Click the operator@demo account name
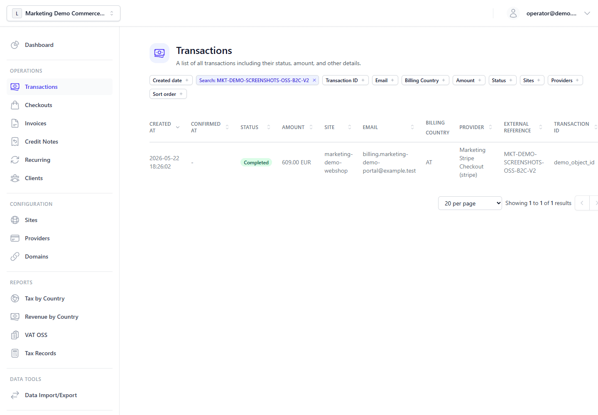Image resolution: width=598 pixels, height=415 pixels. coord(551,13)
